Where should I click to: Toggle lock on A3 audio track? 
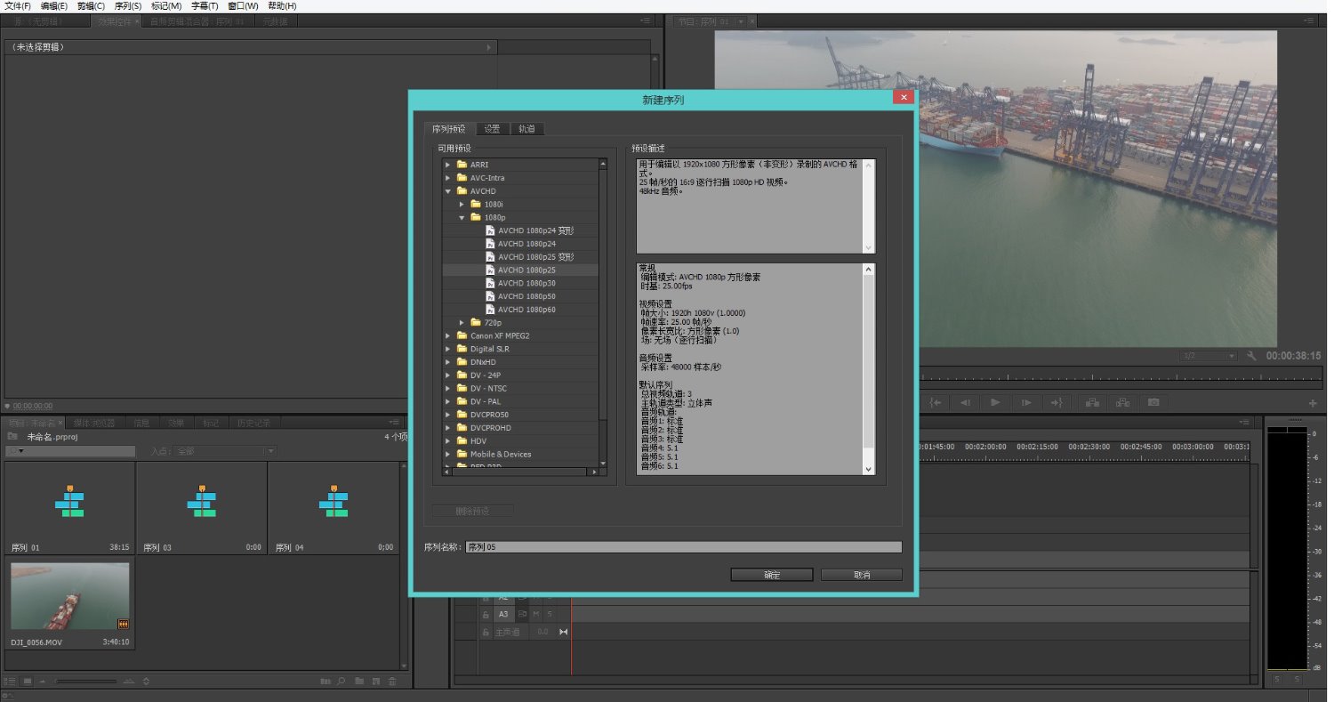[x=486, y=614]
